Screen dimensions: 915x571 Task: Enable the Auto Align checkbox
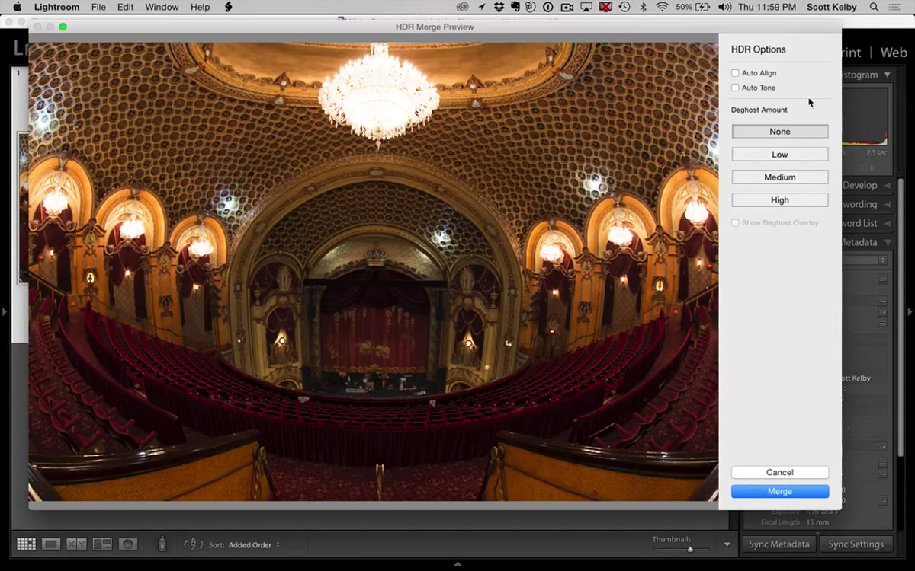tap(735, 73)
